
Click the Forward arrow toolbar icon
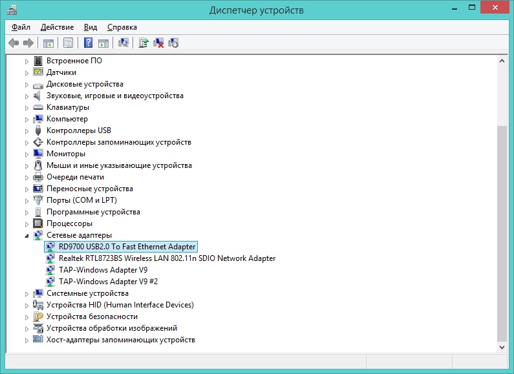pyautogui.click(x=28, y=43)
